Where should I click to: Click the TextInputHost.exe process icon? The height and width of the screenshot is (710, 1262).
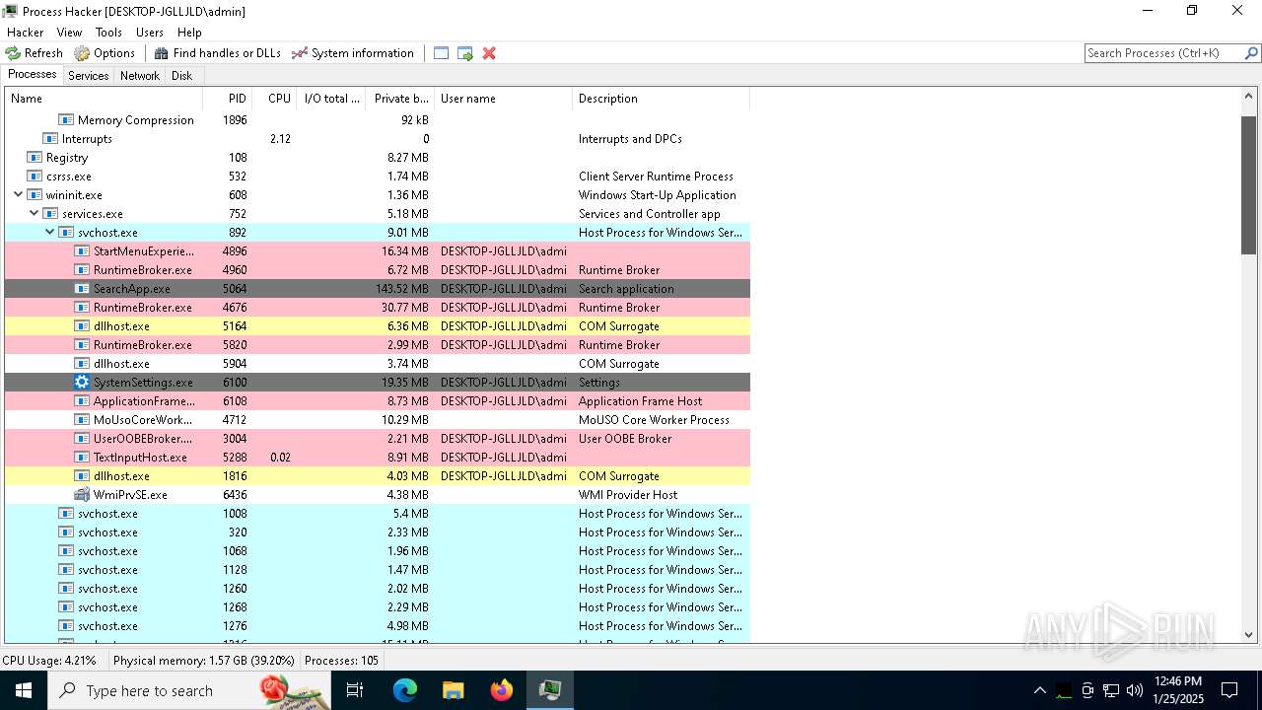(82, 458)
